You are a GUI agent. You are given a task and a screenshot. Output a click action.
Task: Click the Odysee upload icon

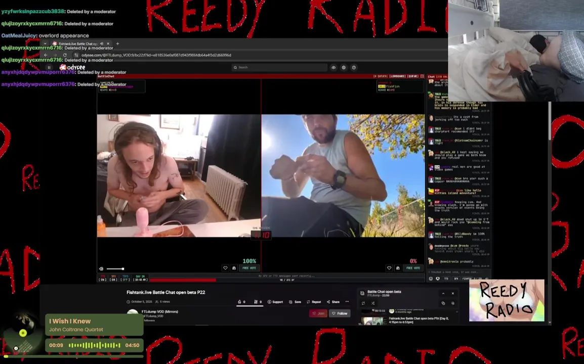point(333,67)
